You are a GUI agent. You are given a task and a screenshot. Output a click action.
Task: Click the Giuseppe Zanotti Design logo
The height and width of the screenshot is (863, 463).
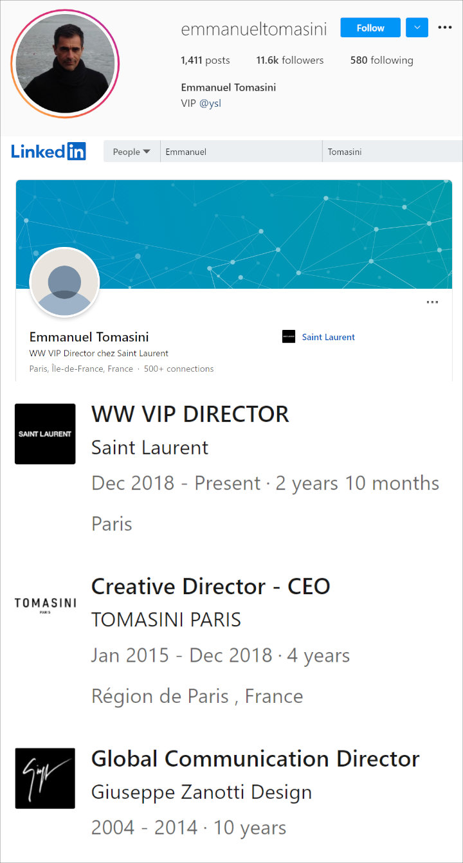coord(45,778)
